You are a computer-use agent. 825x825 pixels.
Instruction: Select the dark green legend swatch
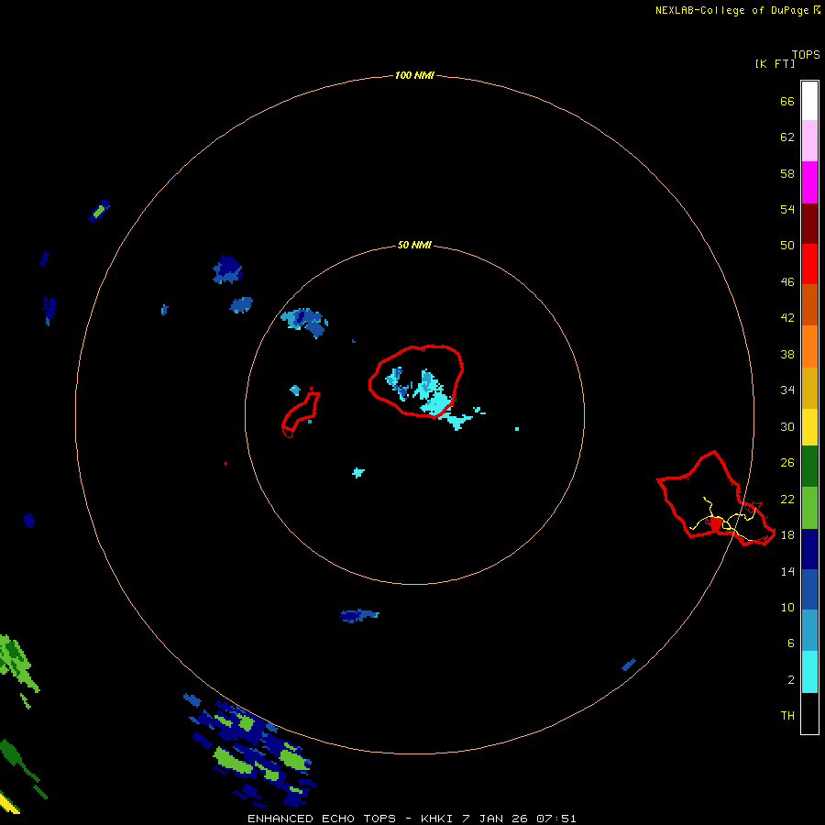point(809,467)
